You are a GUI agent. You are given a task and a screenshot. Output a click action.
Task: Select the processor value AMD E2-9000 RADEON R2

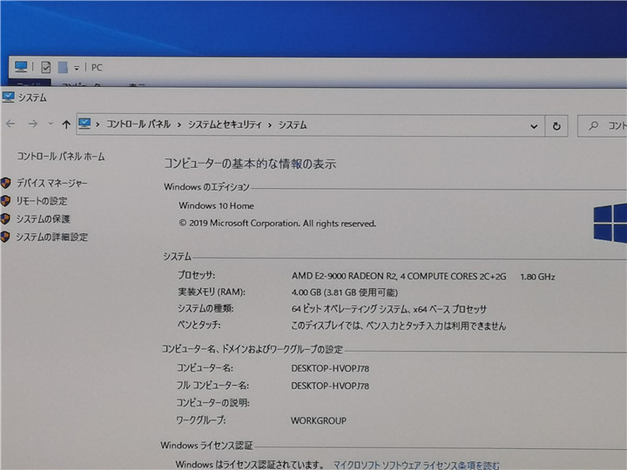tap(399, 276)
